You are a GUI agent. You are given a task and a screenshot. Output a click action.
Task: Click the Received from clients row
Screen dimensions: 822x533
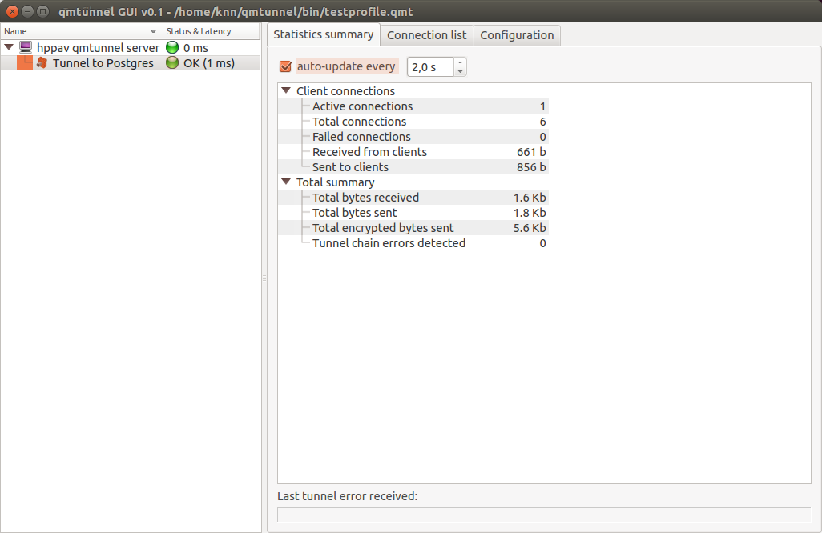pos(413,152)
